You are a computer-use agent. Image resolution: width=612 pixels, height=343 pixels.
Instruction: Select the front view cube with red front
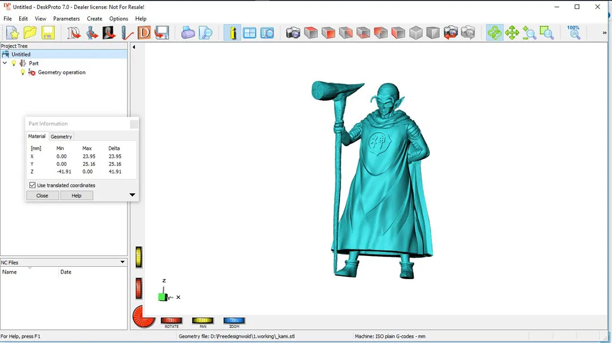pos(328,33)
